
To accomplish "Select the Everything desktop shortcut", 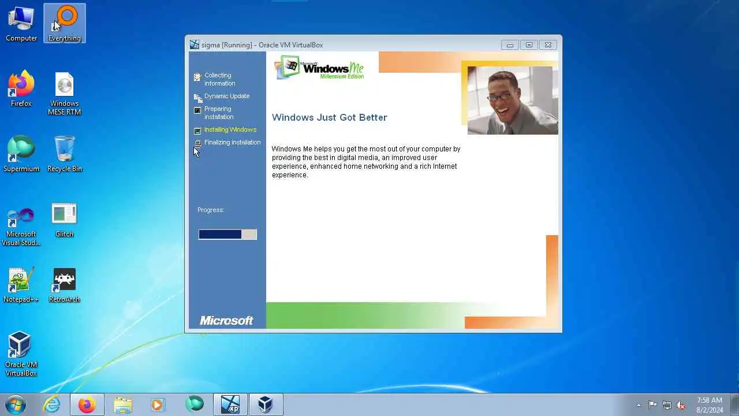I will pos(65,24).
